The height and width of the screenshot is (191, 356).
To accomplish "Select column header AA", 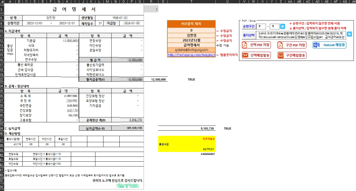I will [290, 1].
